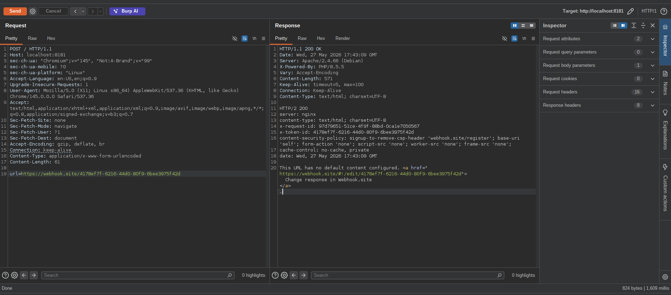Toggle word wrap in the Response viewer
The image size is (671, 295).
click(x=514, y=38)
